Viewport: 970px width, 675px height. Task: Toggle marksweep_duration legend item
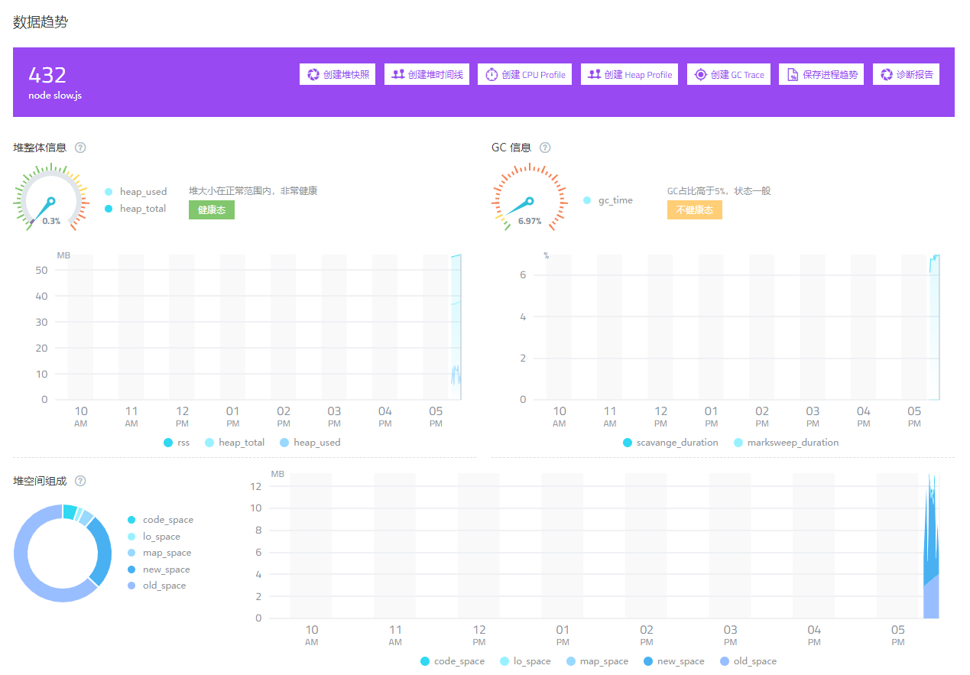(786, 443)
